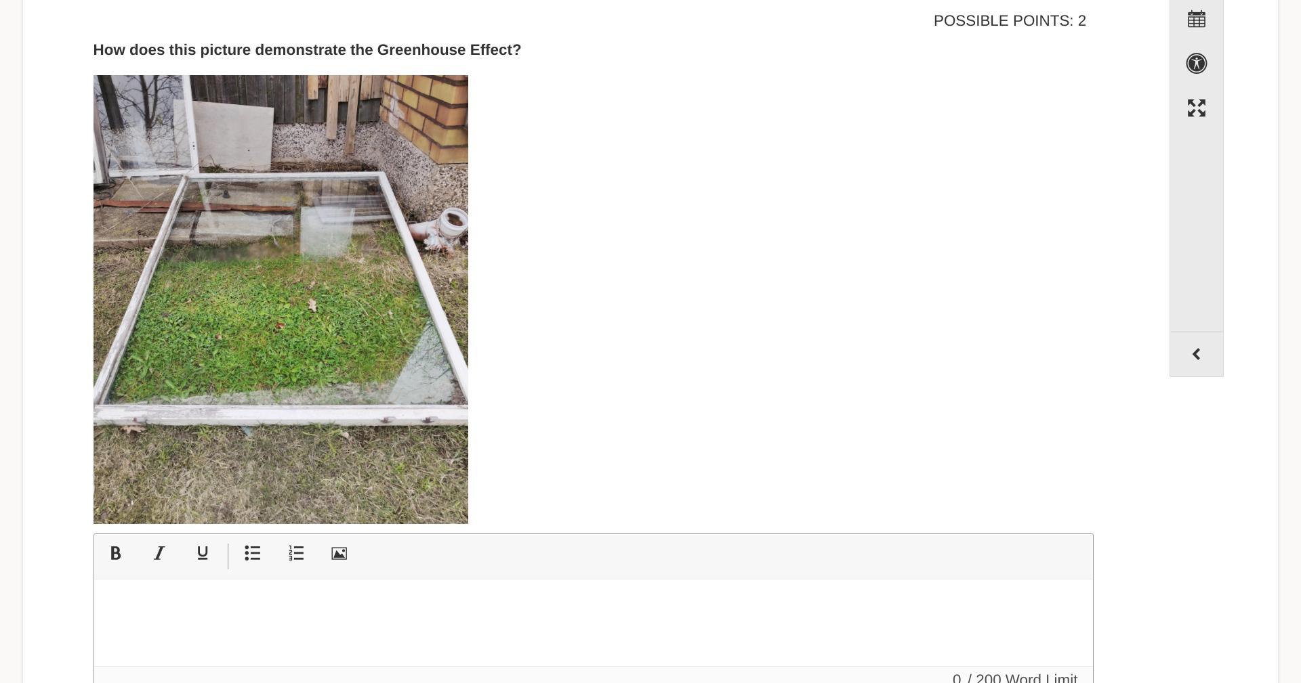The width and height of the screenshot is (1301, 683).
Task: Open the insert image tool
Action: click(339, 554)
